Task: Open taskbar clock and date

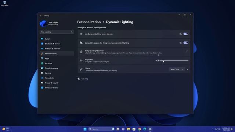Action: pyautogui.click(x=226, y=129)
